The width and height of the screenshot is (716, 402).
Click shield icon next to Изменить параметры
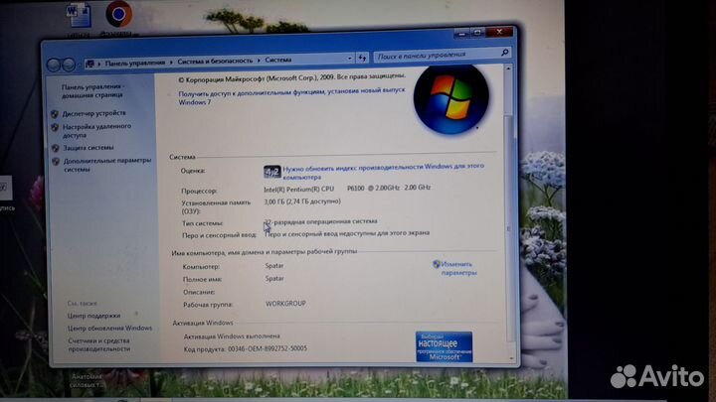pos(437,264)
